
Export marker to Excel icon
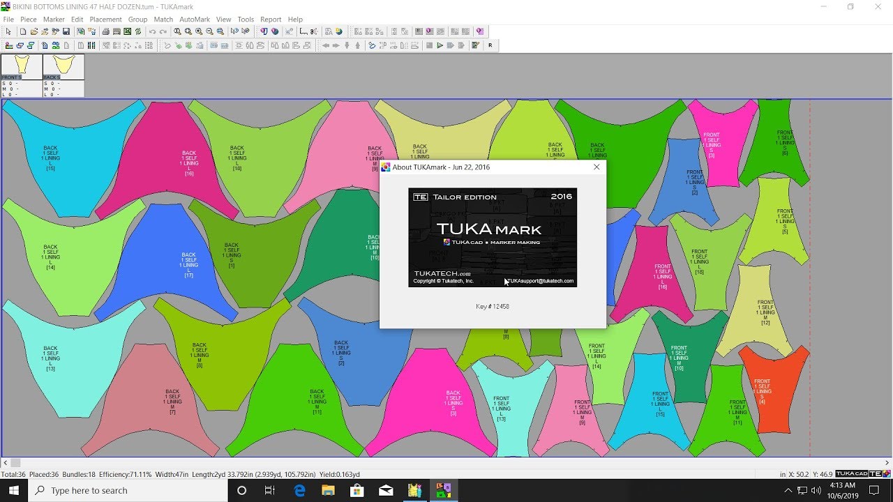128,31
